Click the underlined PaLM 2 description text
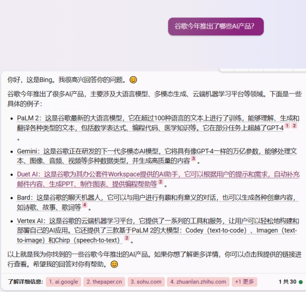 coord(158,123)
